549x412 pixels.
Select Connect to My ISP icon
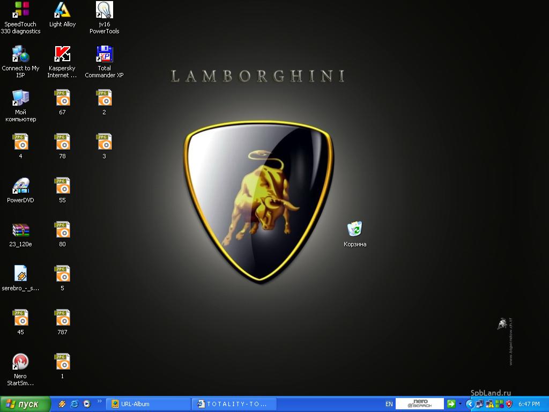(20, 62)
